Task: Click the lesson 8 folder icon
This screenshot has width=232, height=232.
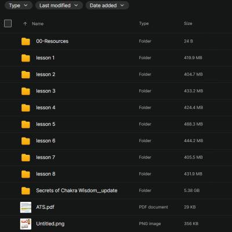Action: pos(26,174)
